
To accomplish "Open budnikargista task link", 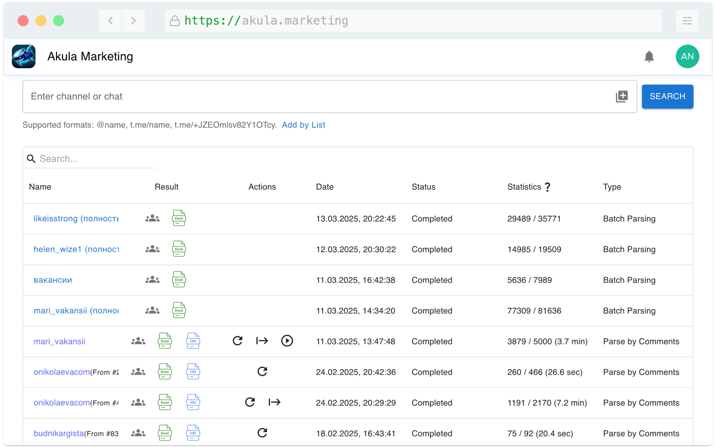I will pyautogui.click(x=59, y=434).
